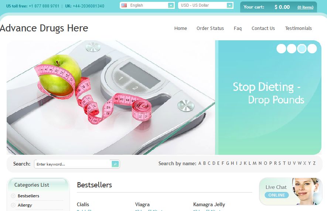
Task: Click the keyword search input field
Action: click(x=73, y=164)
